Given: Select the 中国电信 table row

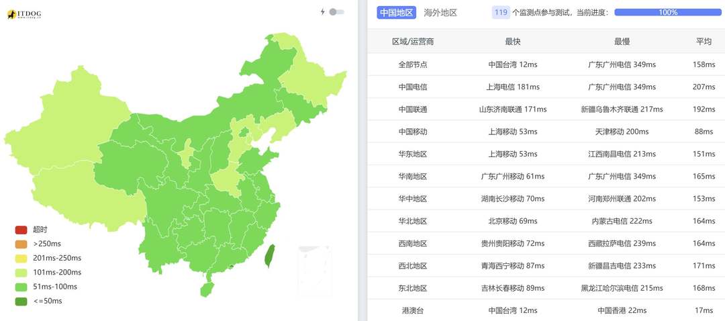Looking at the screenshot, I should pos(546,87).
